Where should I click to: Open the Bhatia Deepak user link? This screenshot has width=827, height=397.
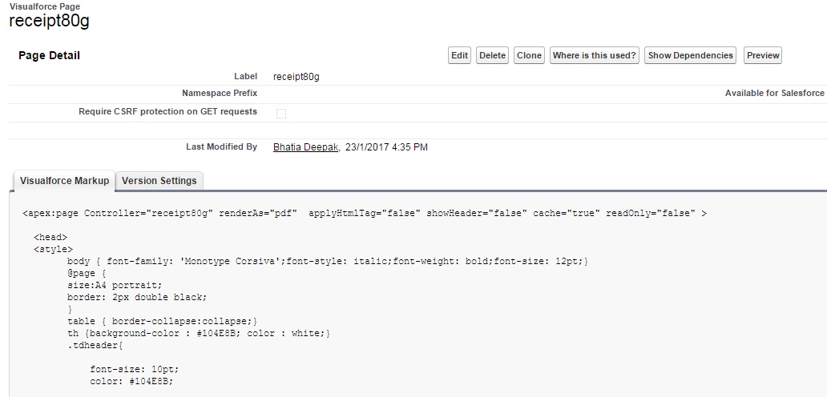click(x=305, y=147)
